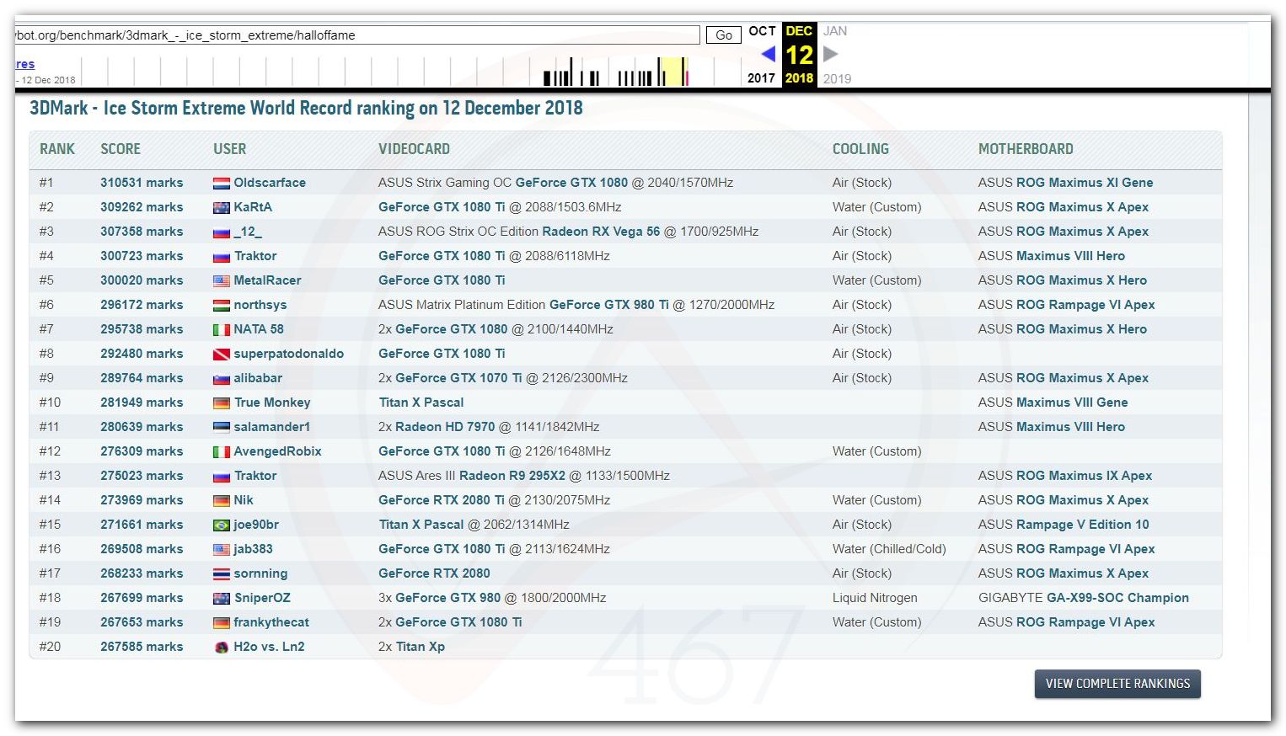
Task: Click the flag icon next to jab383
Action: (222, 550)
